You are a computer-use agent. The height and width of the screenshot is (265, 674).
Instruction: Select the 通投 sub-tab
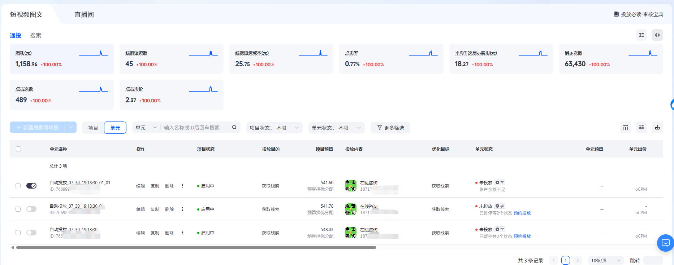coord(16,35)
